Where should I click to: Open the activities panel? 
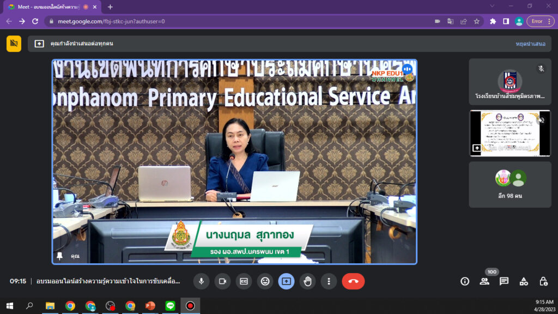click(x=524, y=281)
